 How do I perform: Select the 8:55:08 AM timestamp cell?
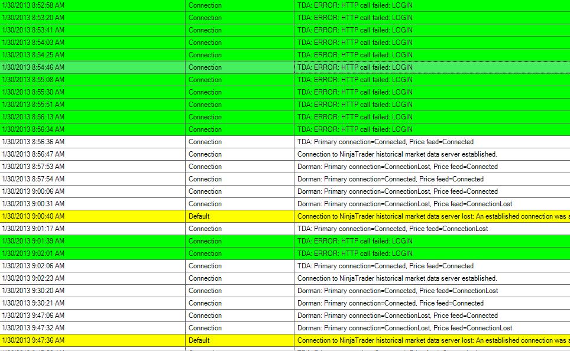coord(92,80)
